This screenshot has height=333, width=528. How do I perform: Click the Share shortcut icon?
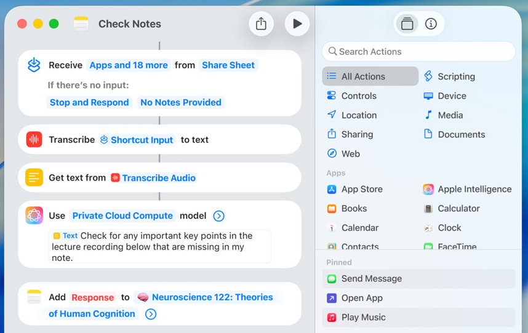click(x=261, y=24)
